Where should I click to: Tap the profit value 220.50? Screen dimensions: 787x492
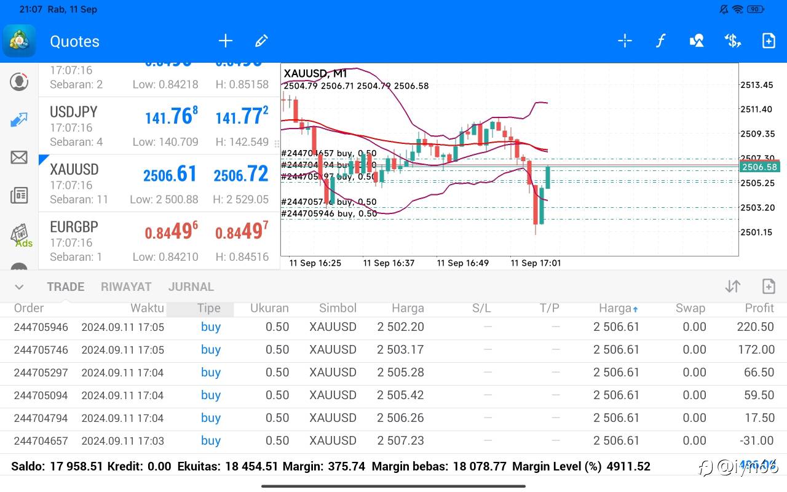coord(756,327)
